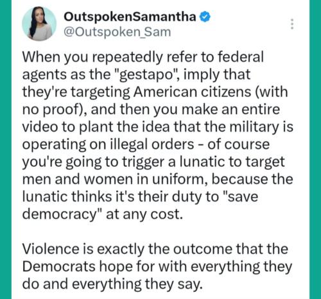Screen dimensions: 321x299
Task: Click the phrase "at any cost"
Action: point(144,214)
